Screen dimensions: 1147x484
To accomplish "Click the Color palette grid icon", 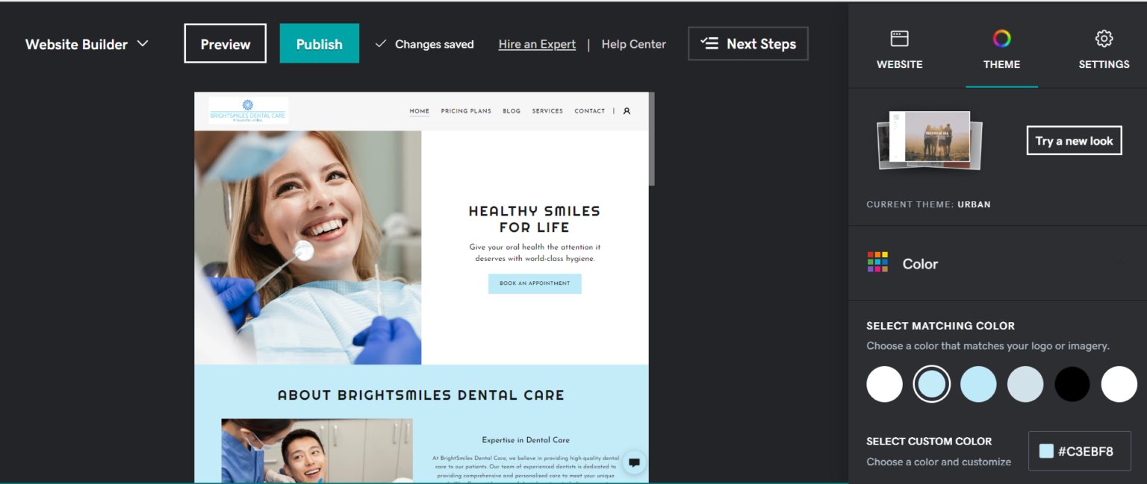I will point(877,263).
